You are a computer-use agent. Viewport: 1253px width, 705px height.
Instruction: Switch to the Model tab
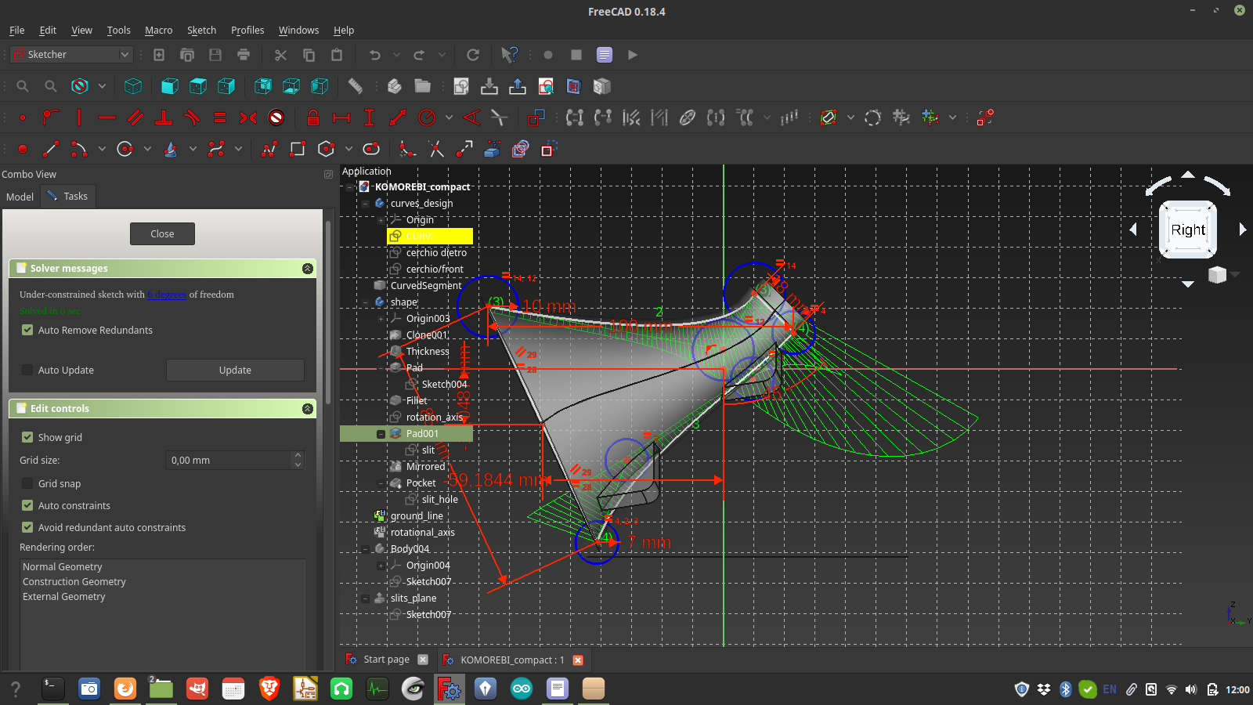coord(20,197)
